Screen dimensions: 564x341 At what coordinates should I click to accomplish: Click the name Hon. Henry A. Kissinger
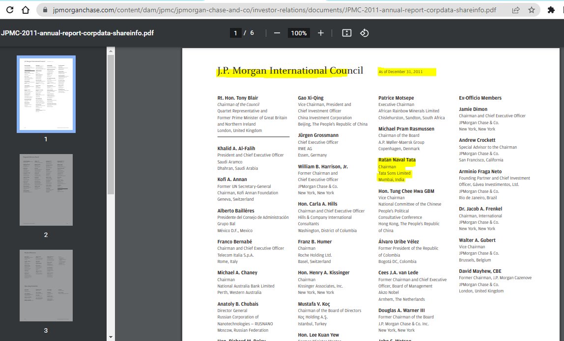click(324, 273)
